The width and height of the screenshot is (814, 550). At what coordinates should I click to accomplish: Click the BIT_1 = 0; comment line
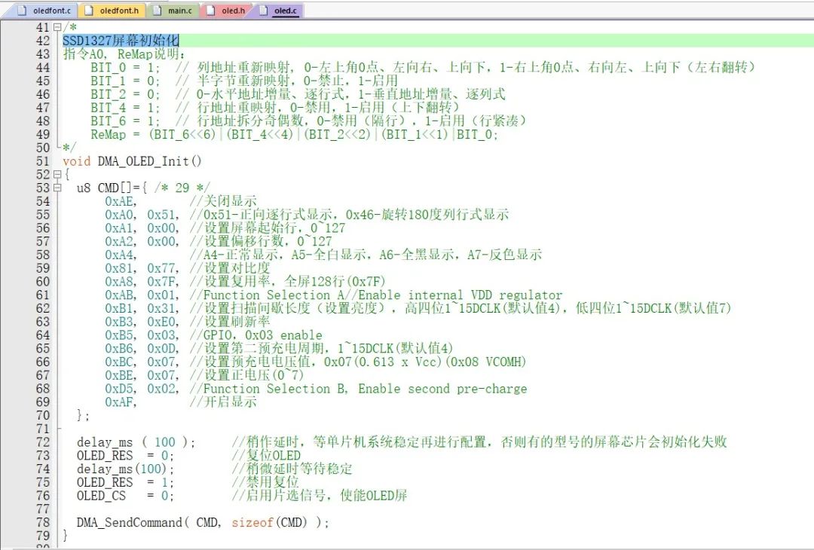[244, 81]
